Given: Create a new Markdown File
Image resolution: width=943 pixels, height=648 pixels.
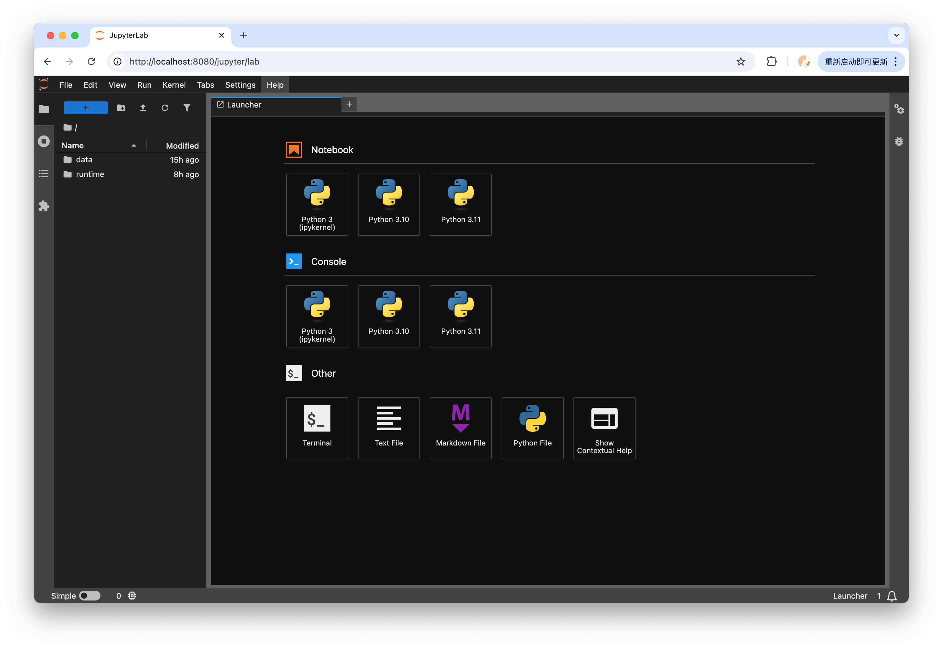Looking at the screenshot, I should coord(461,428).
